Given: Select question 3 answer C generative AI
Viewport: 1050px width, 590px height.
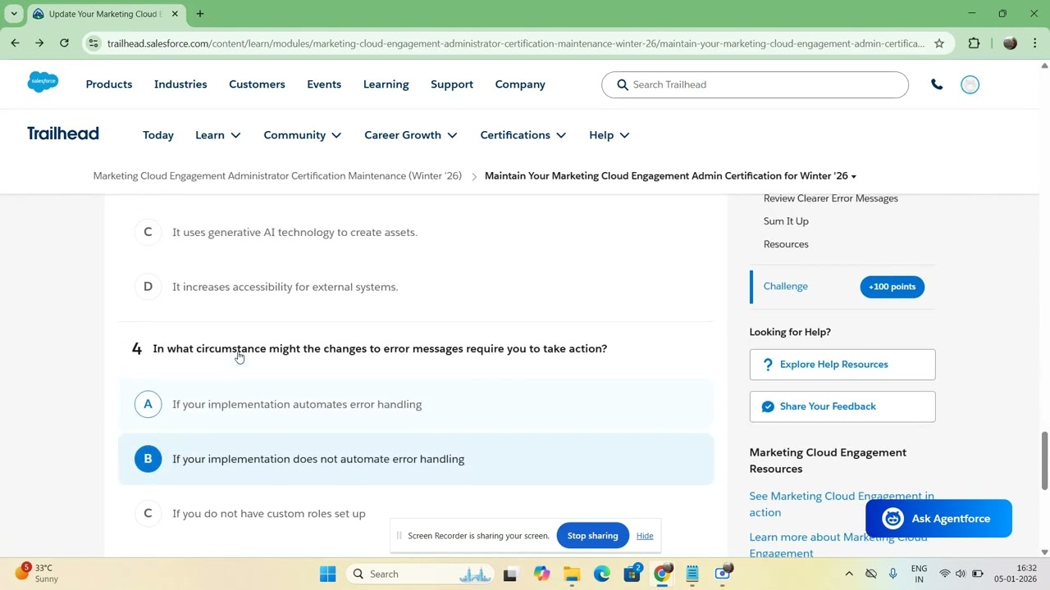Looking at the screenshot, I should click(x=416, y=232).
